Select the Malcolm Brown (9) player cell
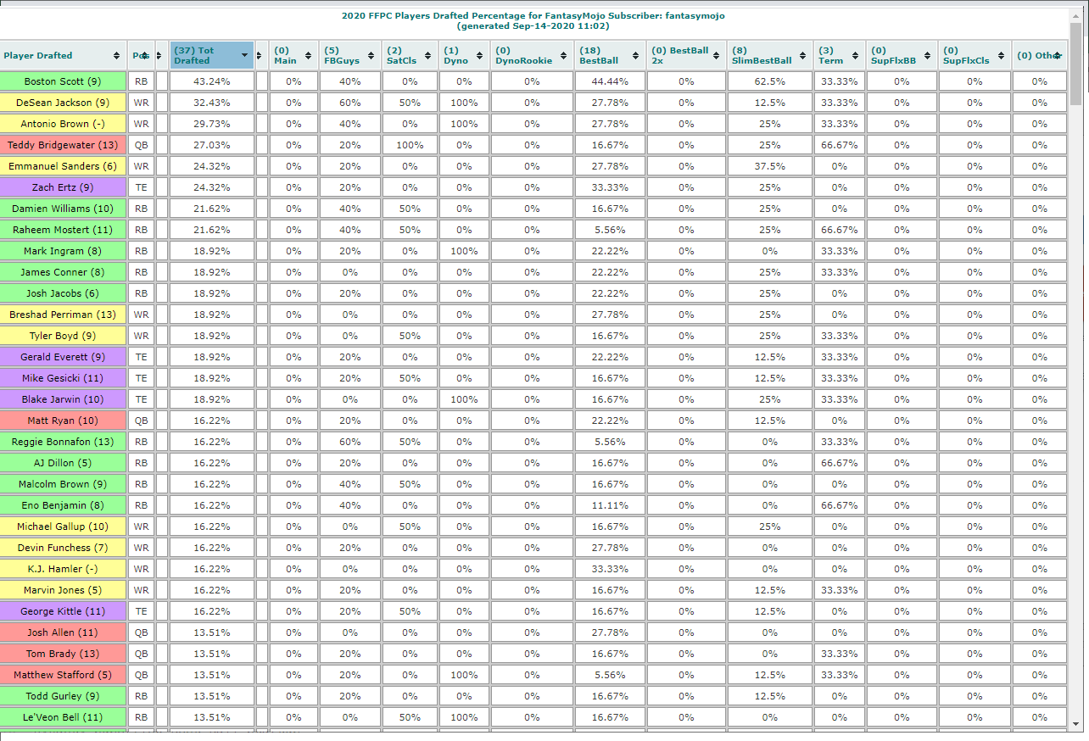The height and width of the screenshot is (741, 1089). click(x=63, y=484)
